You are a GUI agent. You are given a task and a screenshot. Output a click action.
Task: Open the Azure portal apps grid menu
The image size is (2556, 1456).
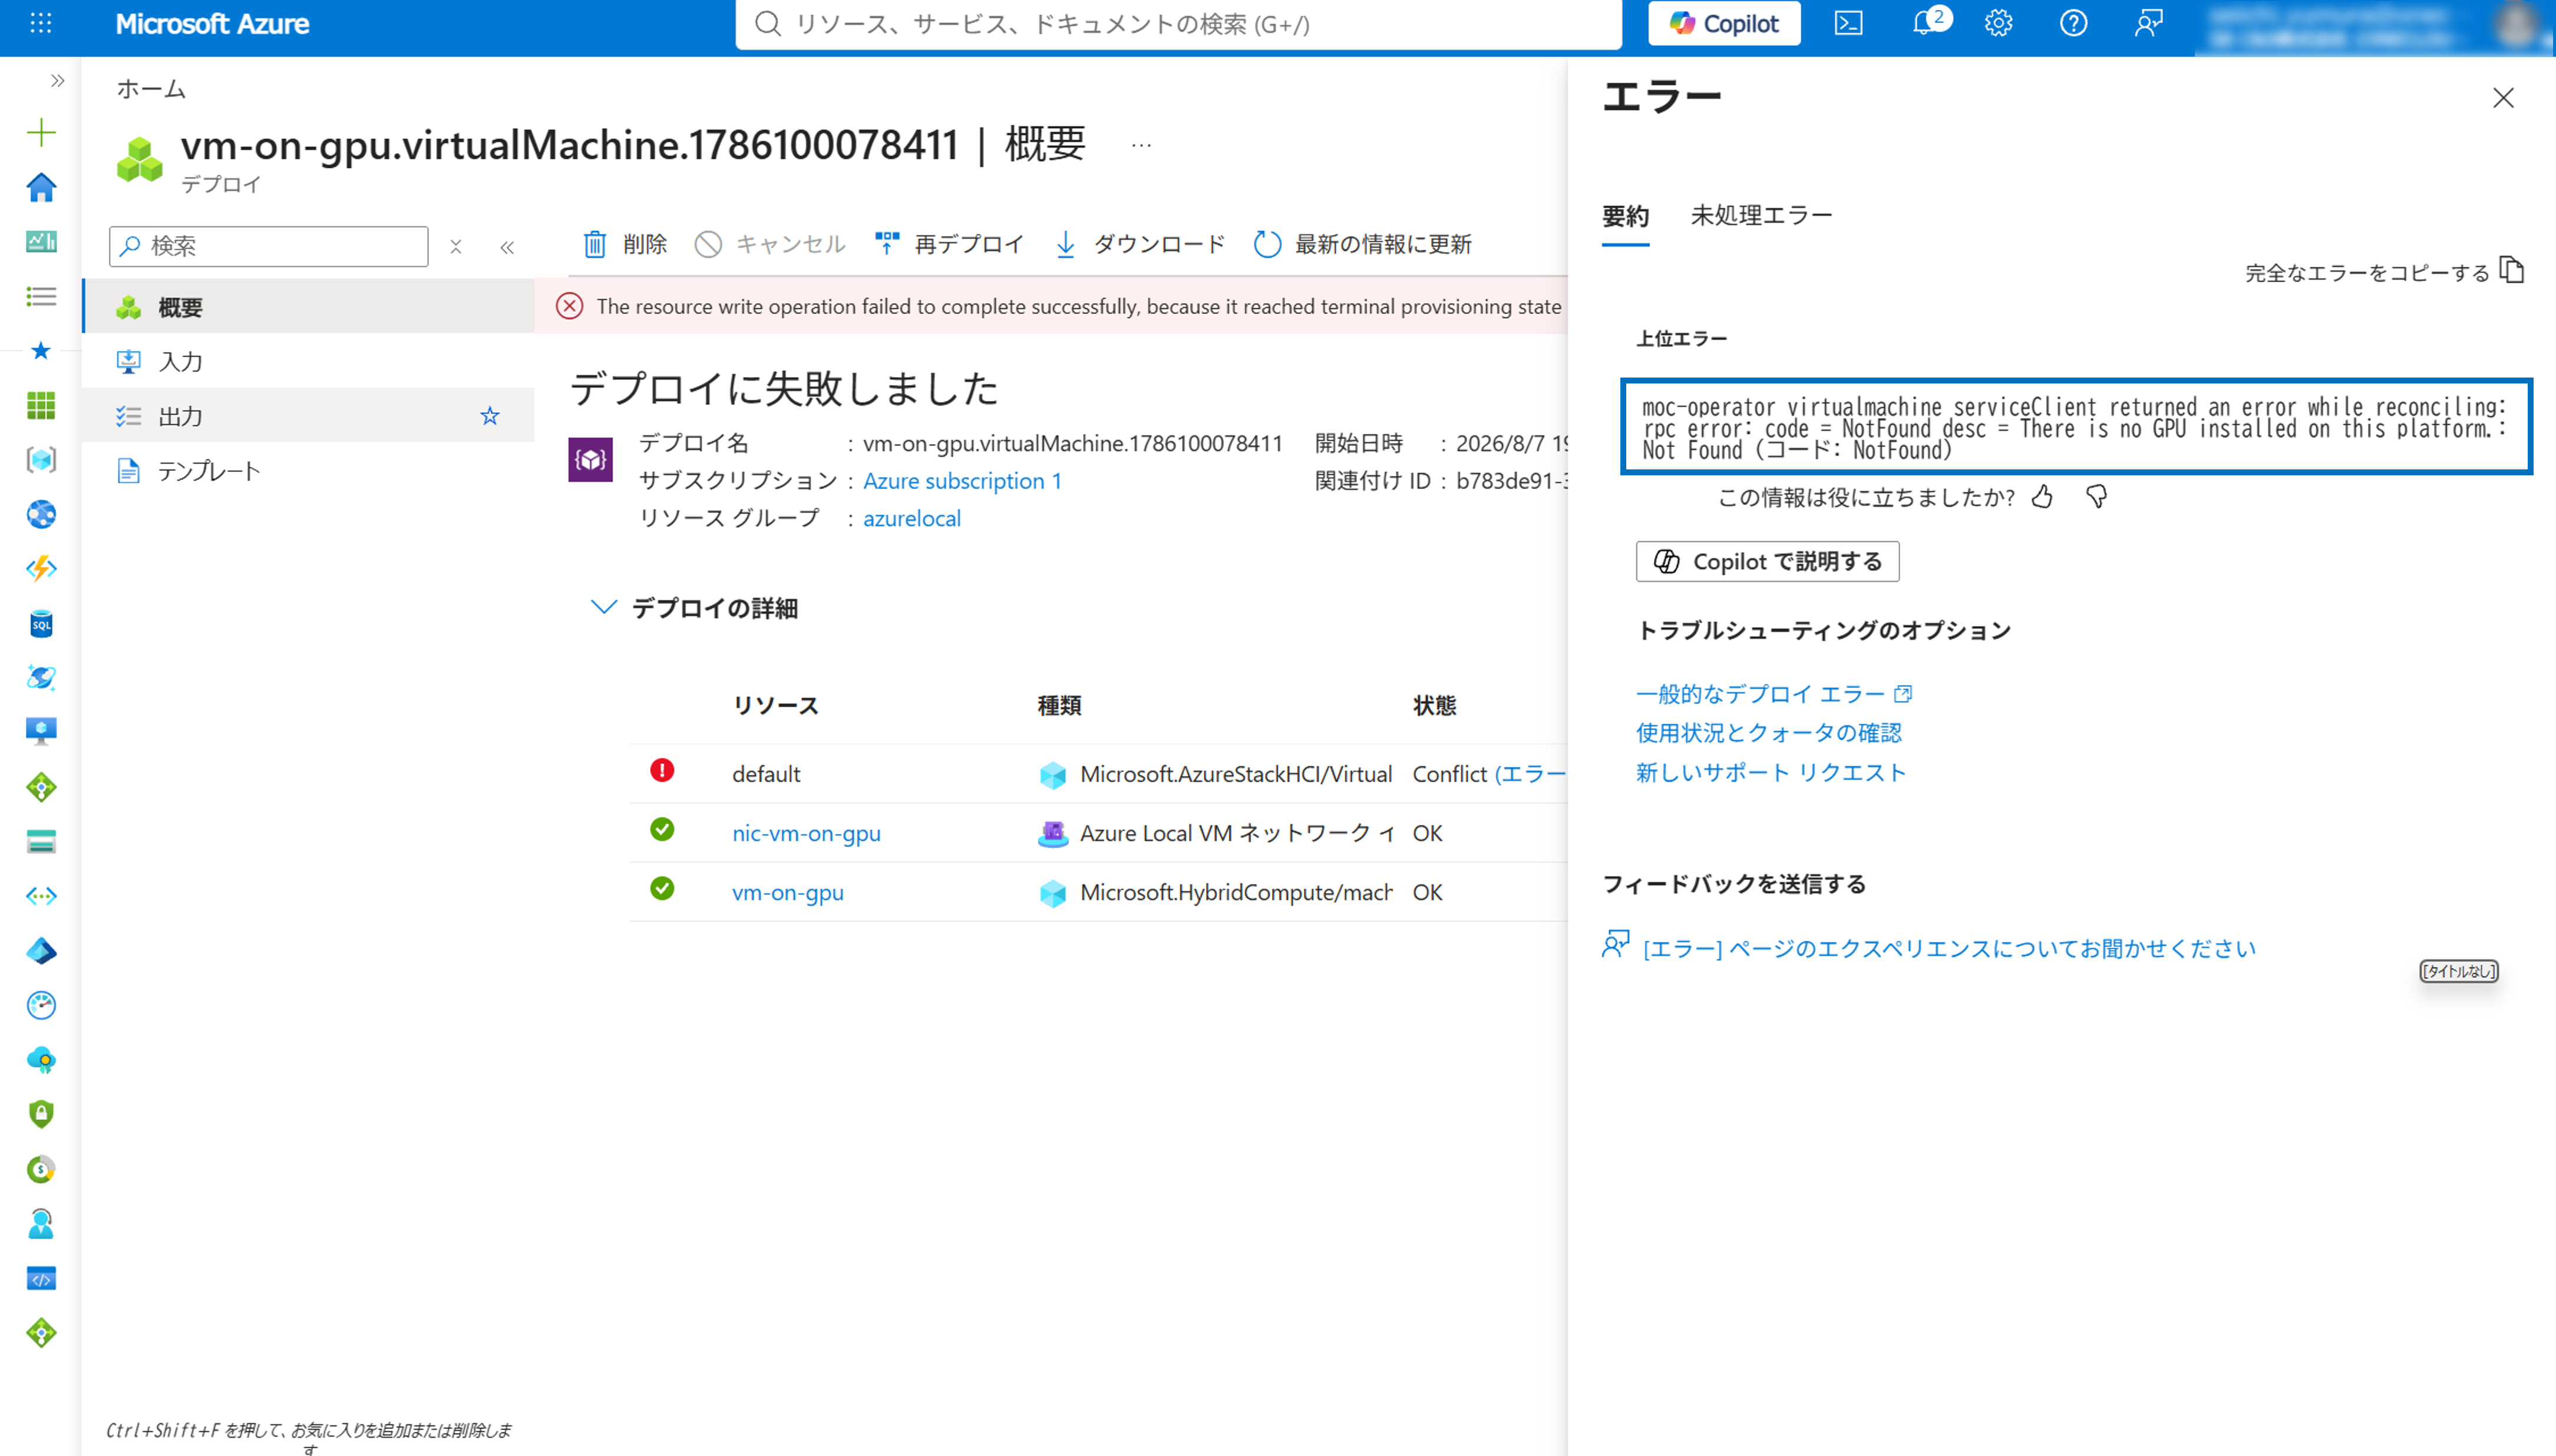pyautogui.click(x=41, y=23)
